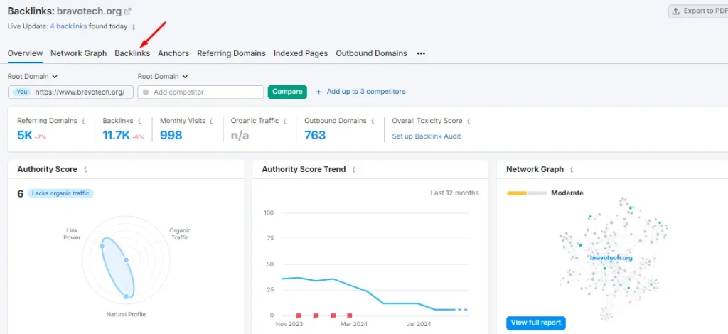The image size is (728, 334).
Task: Click fourth red flag at Mar 2024
Action: [x=350, y=316]
